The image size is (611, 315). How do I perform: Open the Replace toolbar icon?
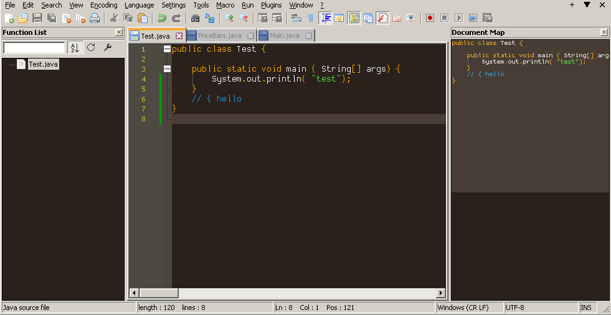pos(210,18)
